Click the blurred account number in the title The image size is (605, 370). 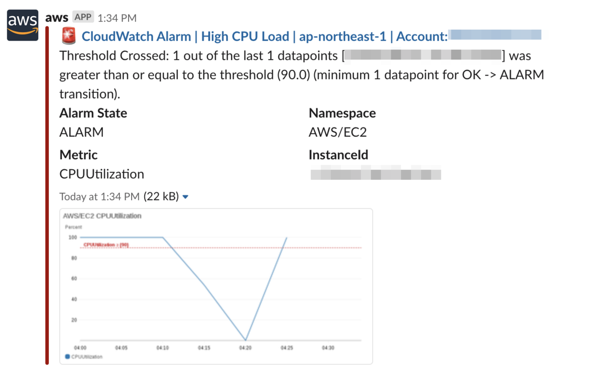(x=495, y=35)
